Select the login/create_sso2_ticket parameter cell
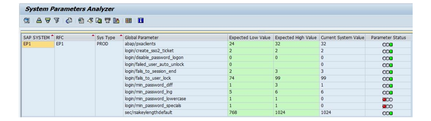 175,51
